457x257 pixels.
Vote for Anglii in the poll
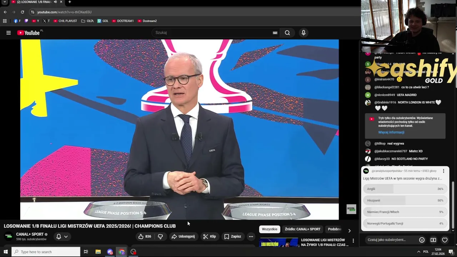point(405,189)
